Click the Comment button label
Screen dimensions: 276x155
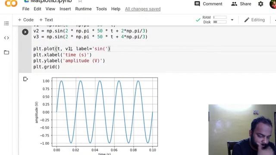(213, 4)
